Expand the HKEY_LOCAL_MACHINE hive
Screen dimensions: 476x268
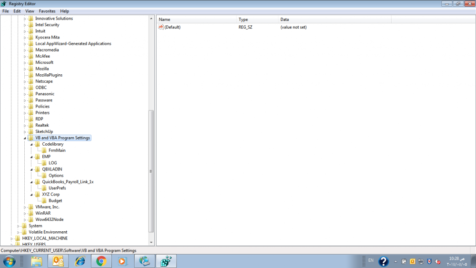(11, 238)
